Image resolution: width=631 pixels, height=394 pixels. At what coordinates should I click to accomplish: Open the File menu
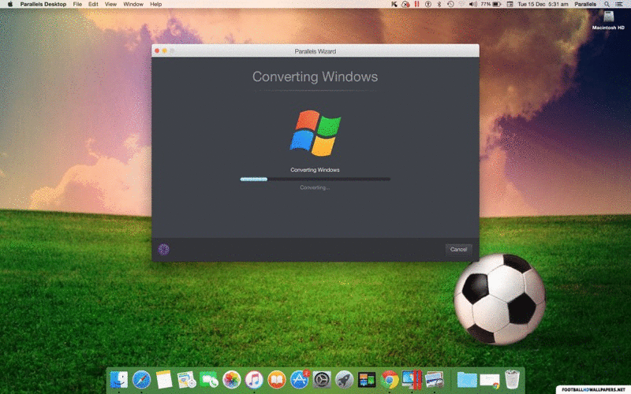[77, 4]
